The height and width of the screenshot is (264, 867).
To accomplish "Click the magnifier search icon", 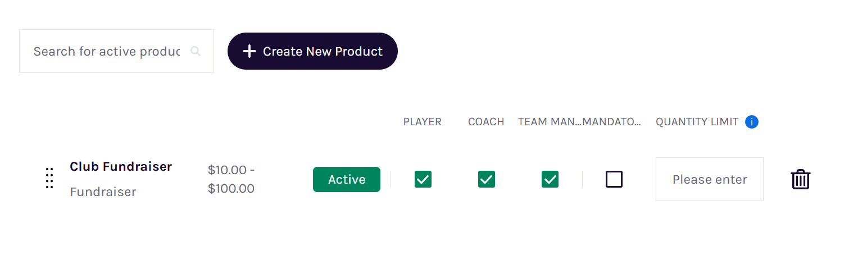I will 195,51.
